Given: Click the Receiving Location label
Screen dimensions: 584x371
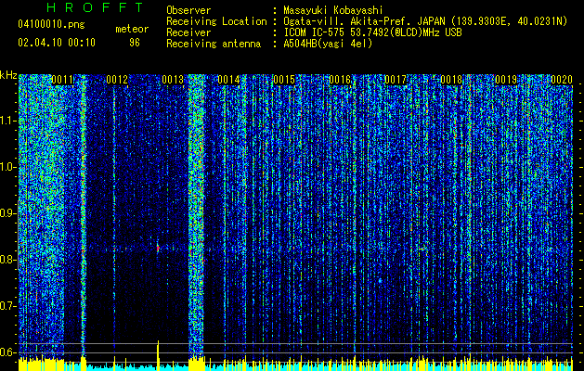Looking at the screenshot, I should tap(216, 21).
